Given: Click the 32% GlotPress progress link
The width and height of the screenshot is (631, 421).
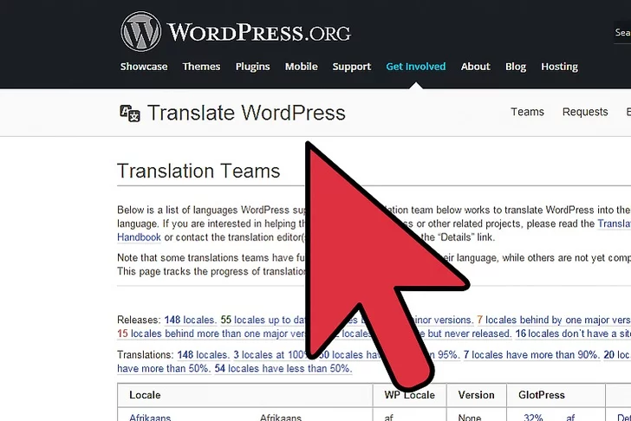Looking at the screenshot, I should [532, 417].
